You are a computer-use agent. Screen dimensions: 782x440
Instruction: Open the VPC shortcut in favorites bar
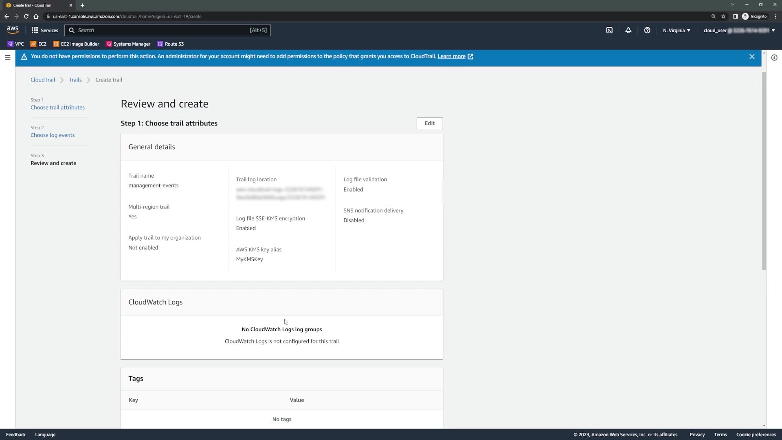point(15,44)
